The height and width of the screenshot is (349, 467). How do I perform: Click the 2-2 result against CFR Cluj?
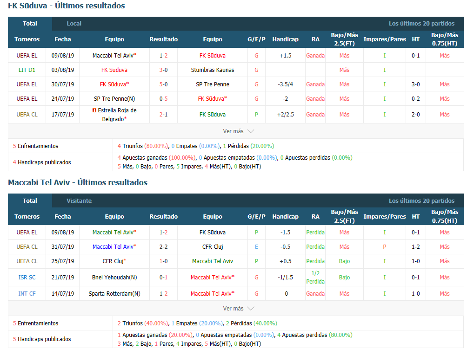(164, 247)
